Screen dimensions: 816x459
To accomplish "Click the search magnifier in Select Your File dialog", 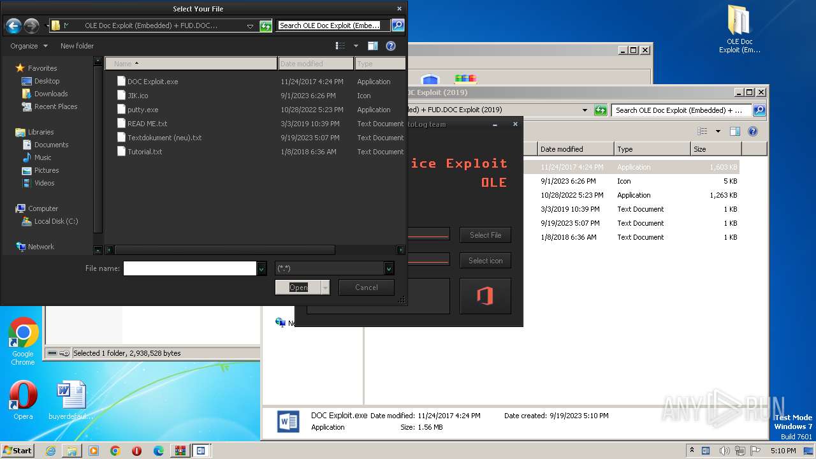I will pyautogui.click(x=398, y=25).
